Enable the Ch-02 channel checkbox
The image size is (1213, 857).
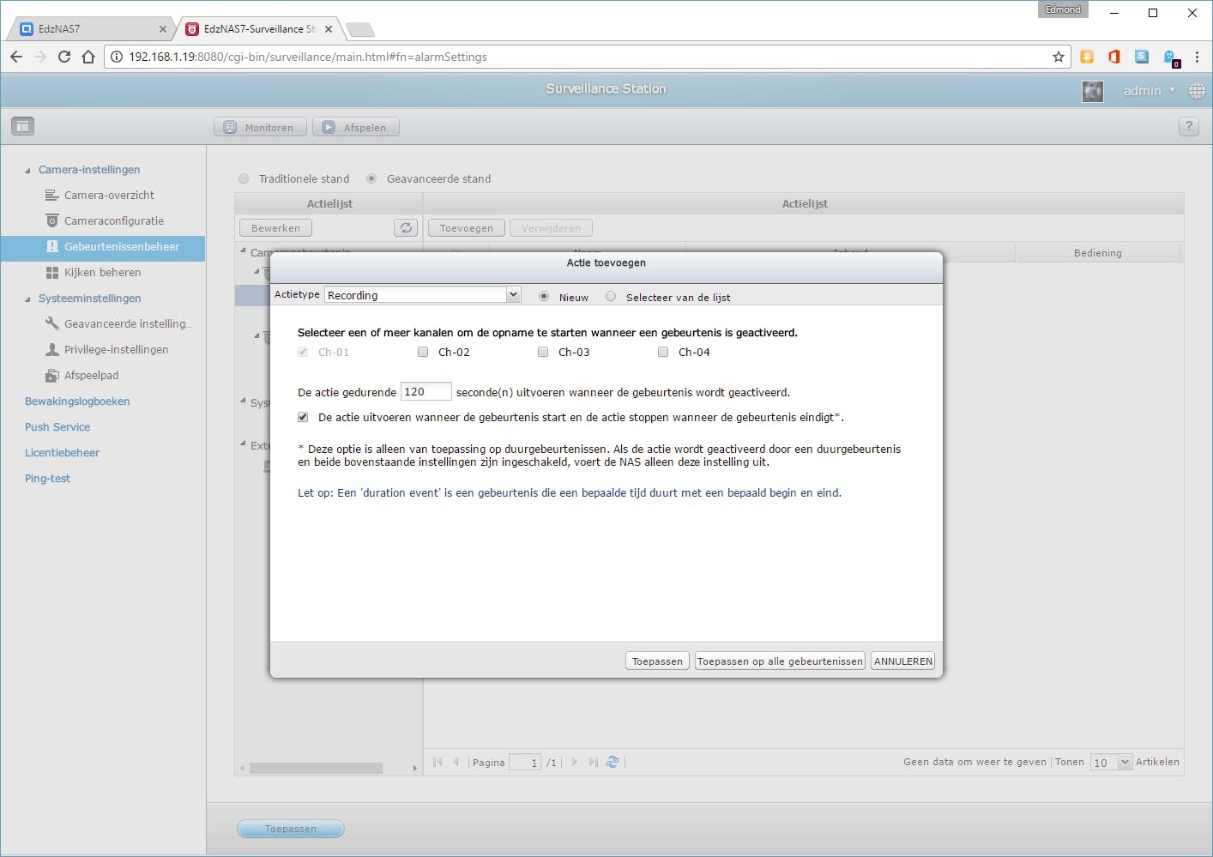click(x=423, y=352)
